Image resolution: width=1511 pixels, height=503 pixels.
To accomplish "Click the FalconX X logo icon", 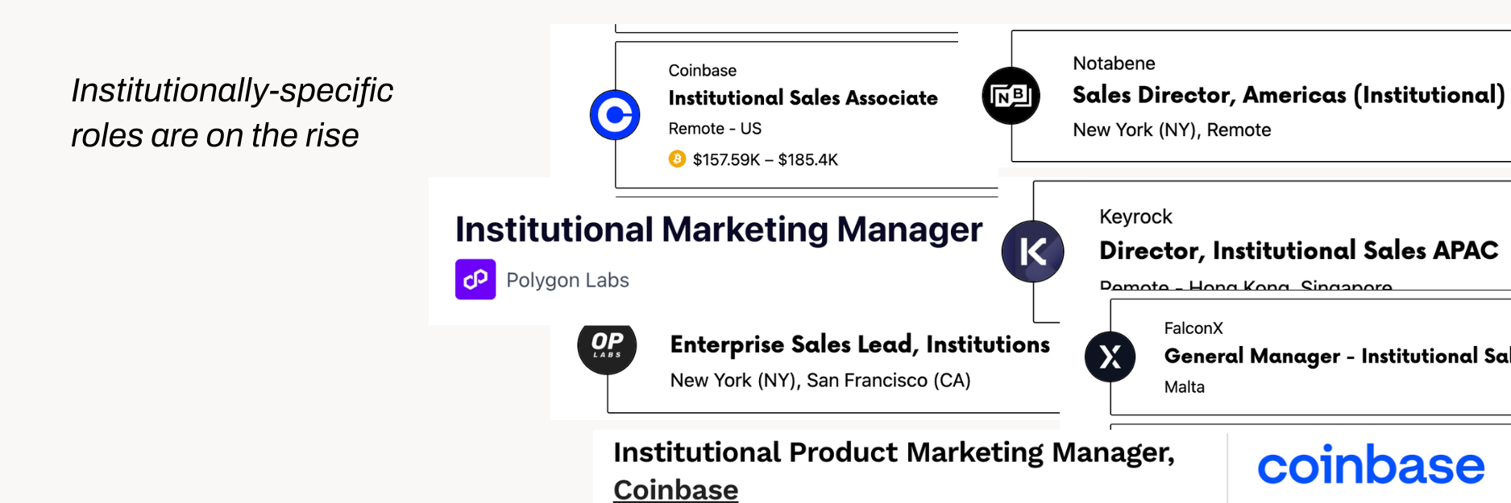I will (x=1110, y=357).
